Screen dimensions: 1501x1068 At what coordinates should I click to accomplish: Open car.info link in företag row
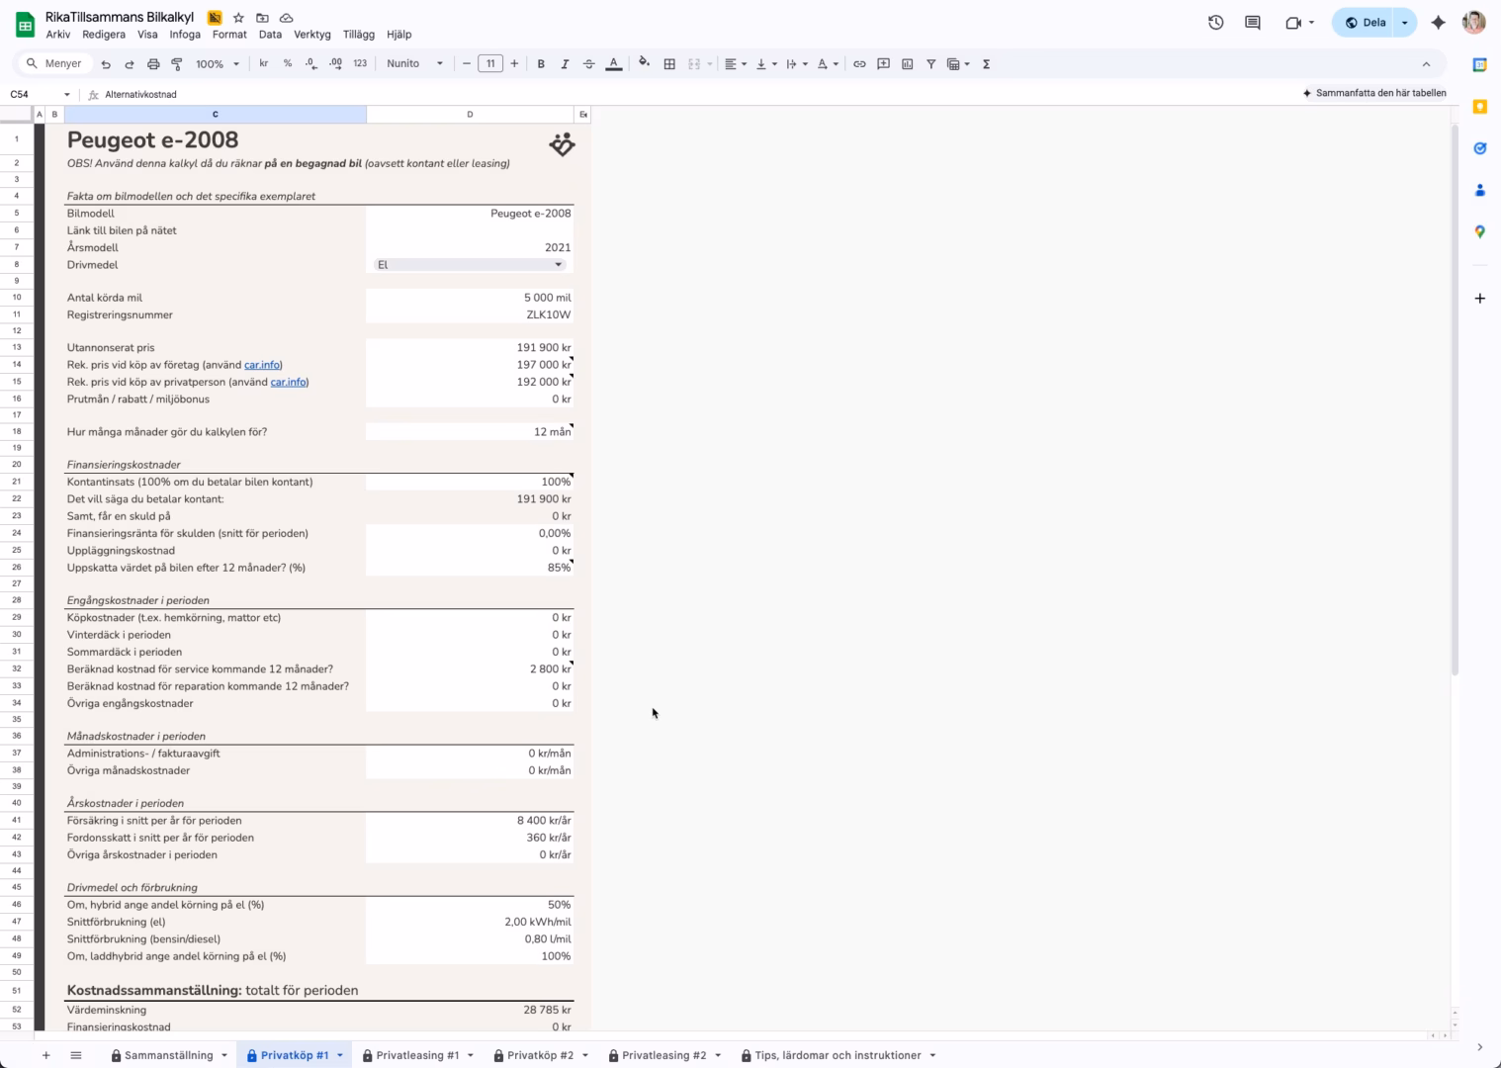click(x=262, y=365)
